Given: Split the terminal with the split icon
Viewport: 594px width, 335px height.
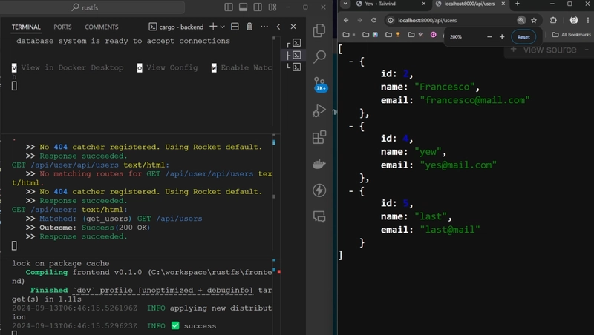Looking at the screenshot, I should tap(235, 27).
